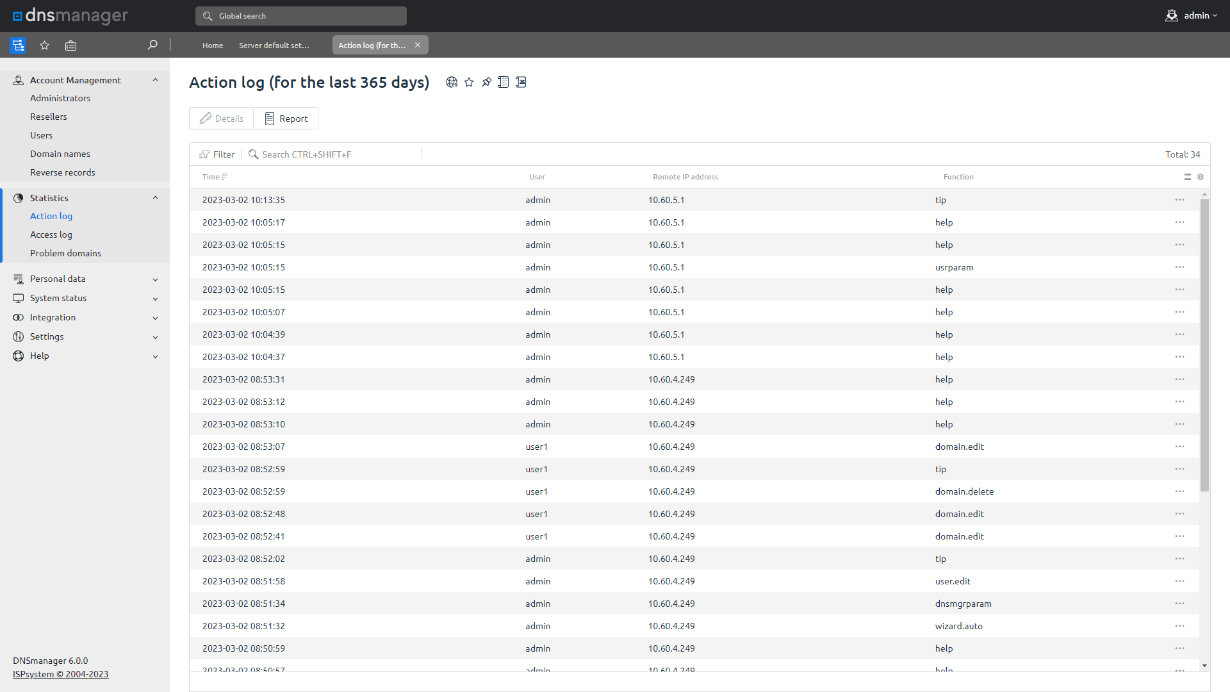
Task: Click the sidebar menu search magnifier
Action: [152, 45]
